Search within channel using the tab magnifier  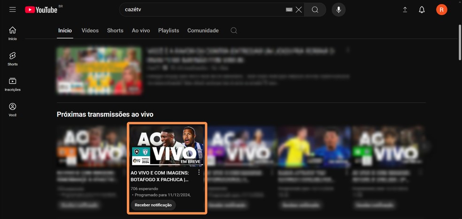pos(234,30)
